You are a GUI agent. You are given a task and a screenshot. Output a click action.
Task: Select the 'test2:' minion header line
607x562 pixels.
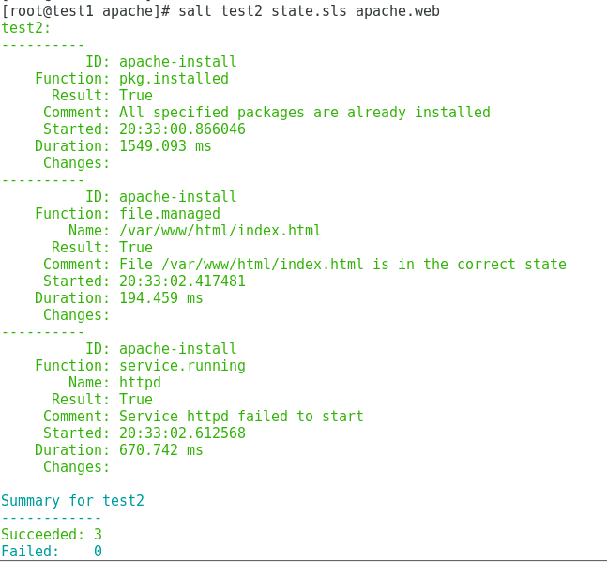click(26, 28)
